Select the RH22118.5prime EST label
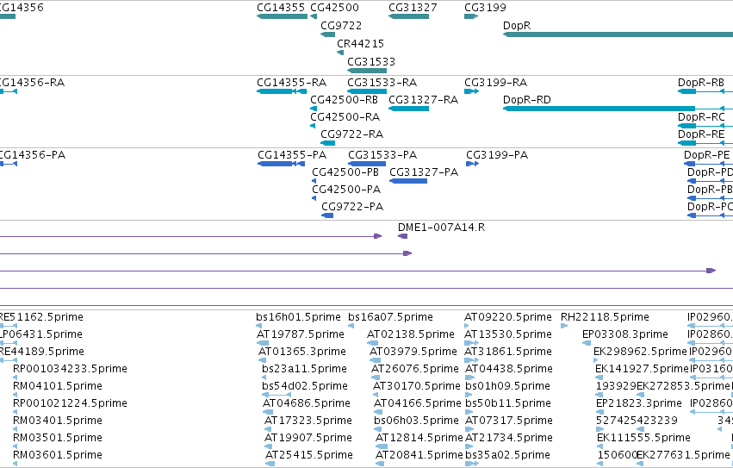 tap(605, 317)
